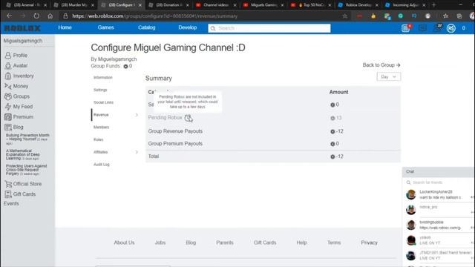
Task: Click the star icon in the address bar
Action: [344, 16]
